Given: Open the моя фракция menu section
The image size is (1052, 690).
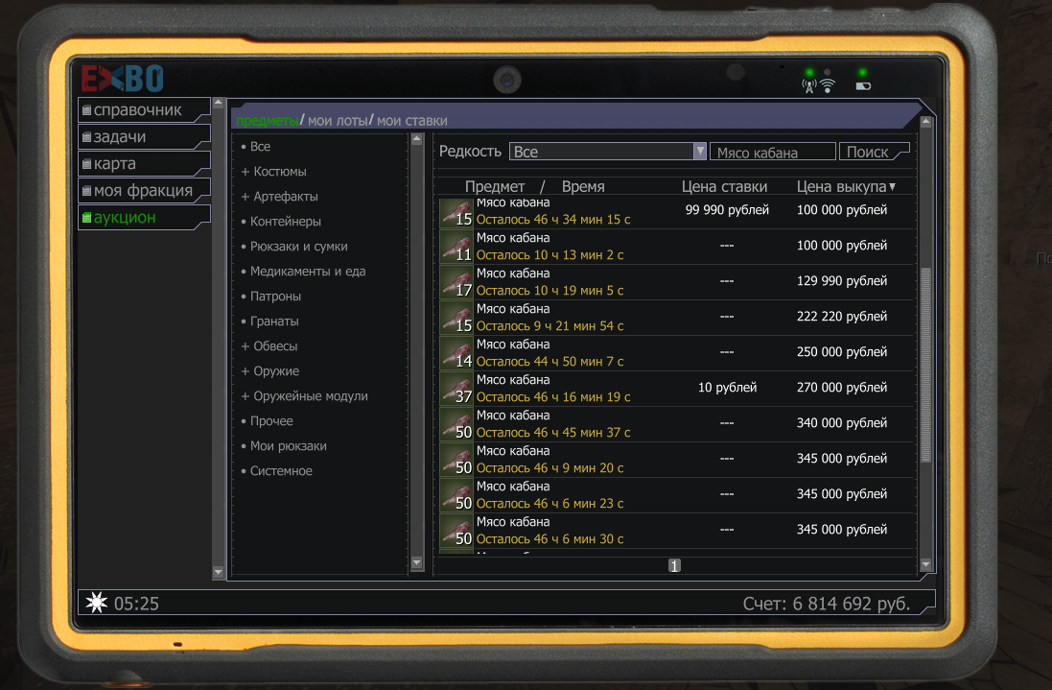Looking at the screenshot, I should pos(144,191).
